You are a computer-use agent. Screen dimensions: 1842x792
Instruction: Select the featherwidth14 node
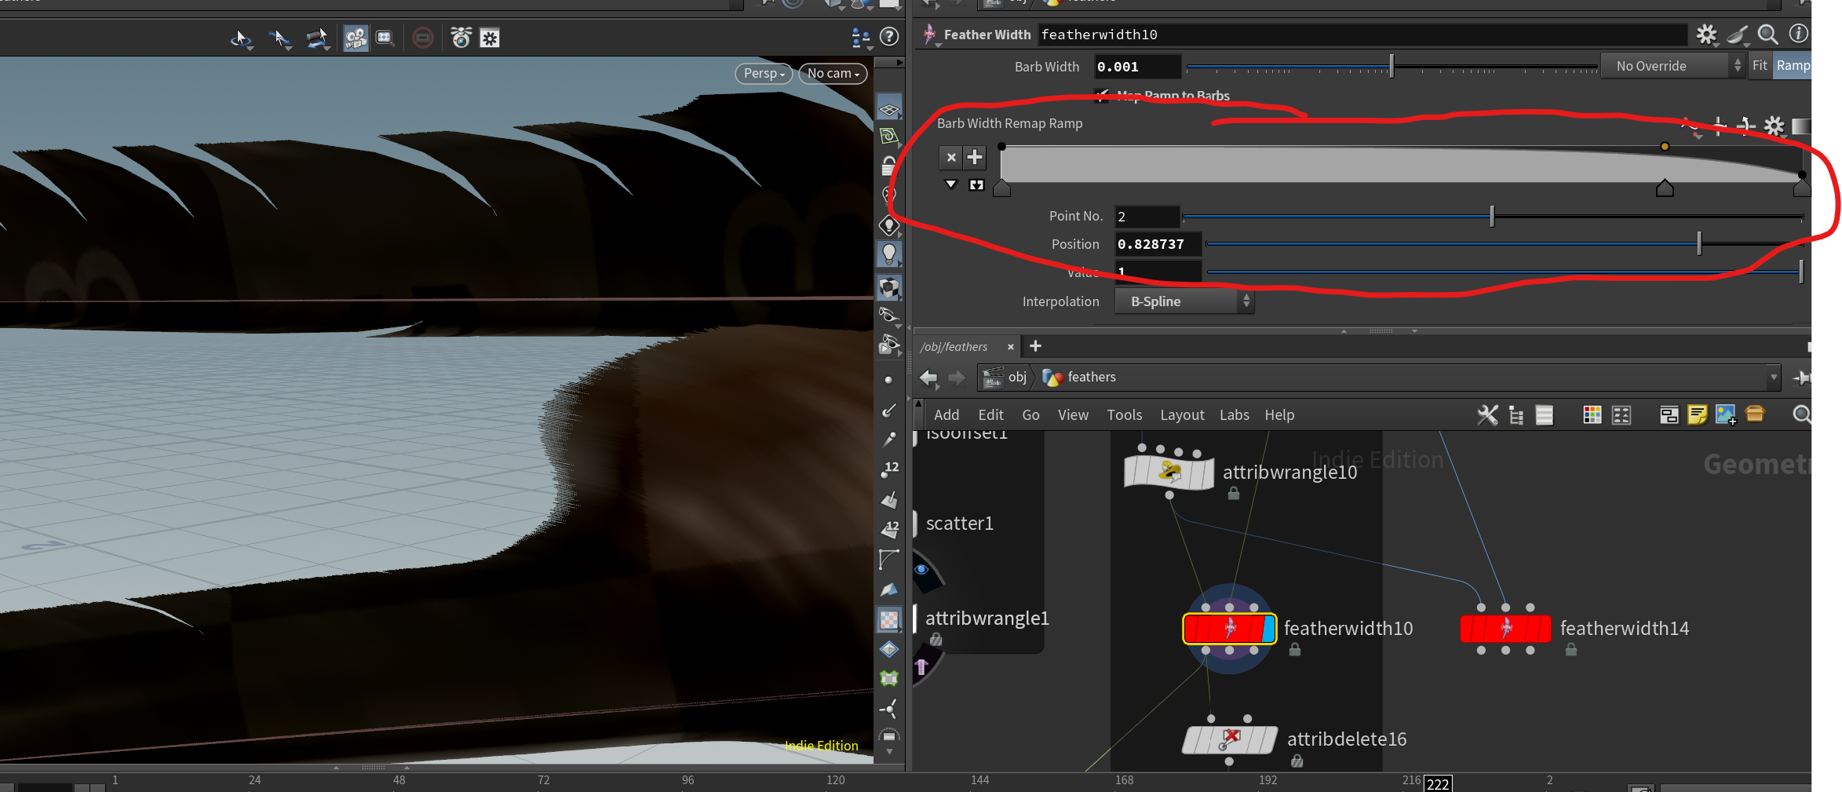coord(1505,629)
